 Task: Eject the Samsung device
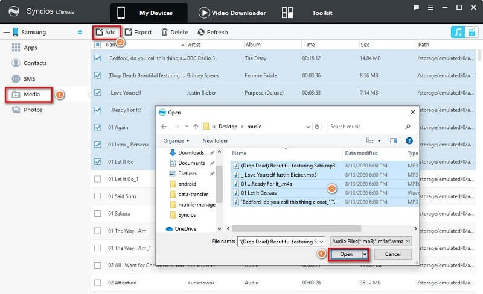[80, 32]
